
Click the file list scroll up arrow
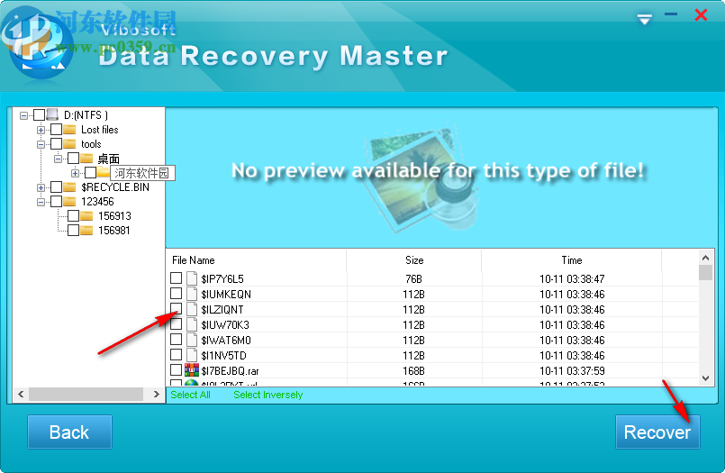[705, 258]
